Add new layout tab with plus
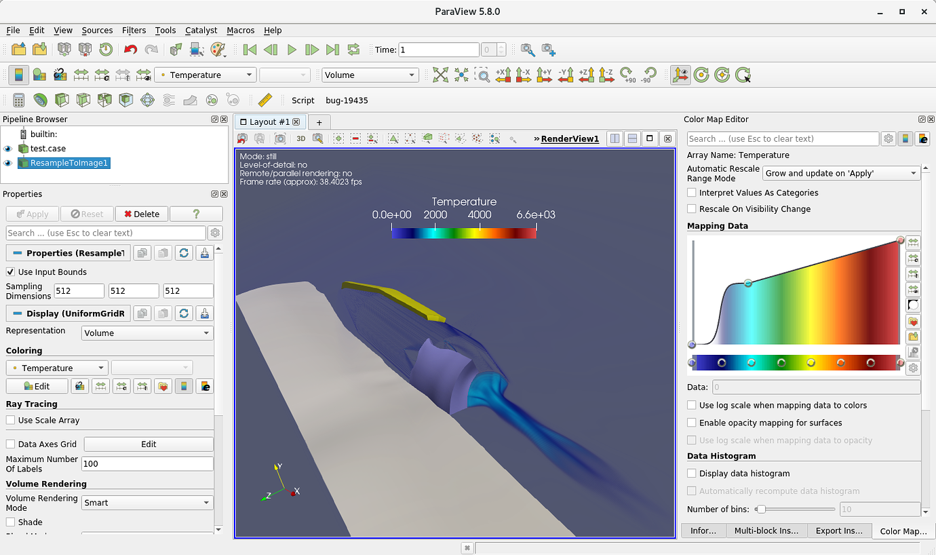 click(x=319, y=122)
